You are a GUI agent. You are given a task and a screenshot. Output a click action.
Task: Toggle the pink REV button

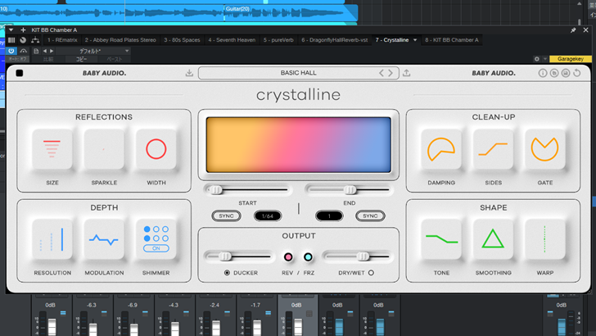point(288,257)
